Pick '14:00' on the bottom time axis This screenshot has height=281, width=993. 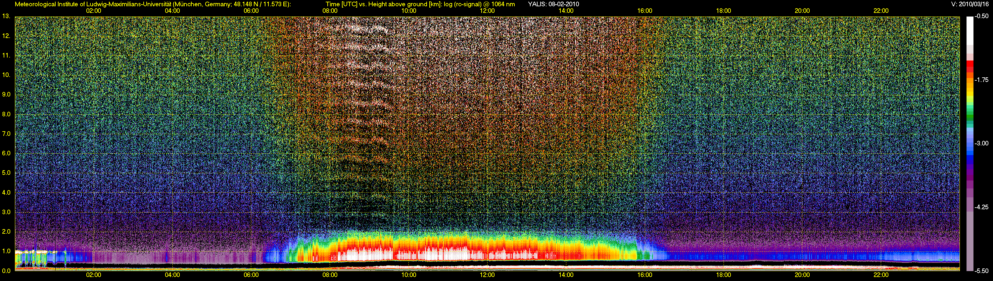[566, 275]
